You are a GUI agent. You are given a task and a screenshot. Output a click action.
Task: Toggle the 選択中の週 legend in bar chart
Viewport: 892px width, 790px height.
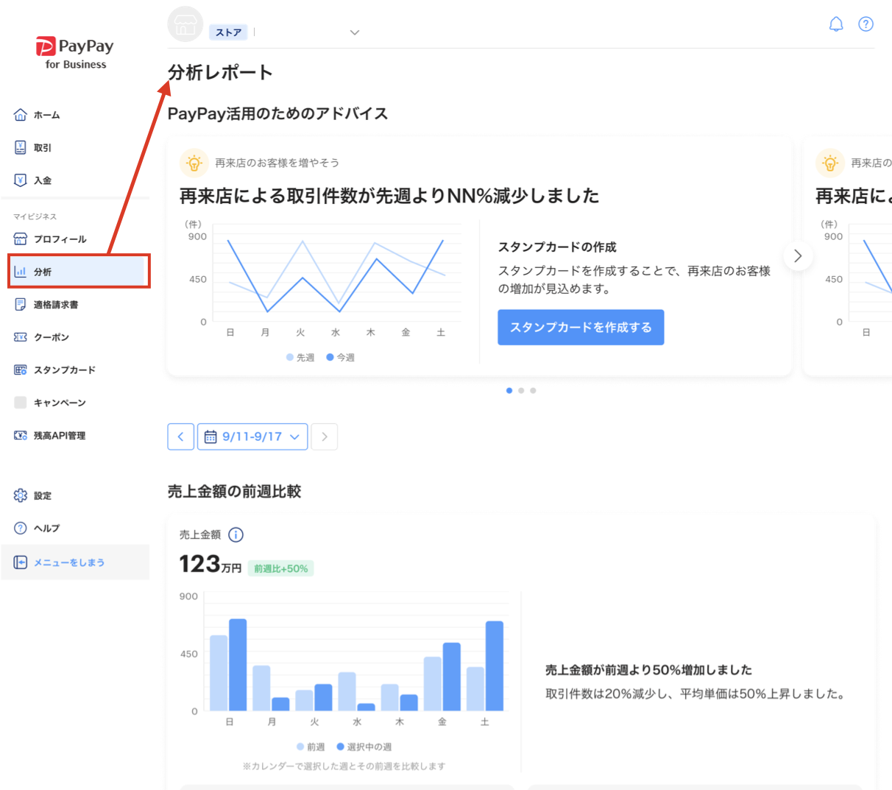[364, 747]
